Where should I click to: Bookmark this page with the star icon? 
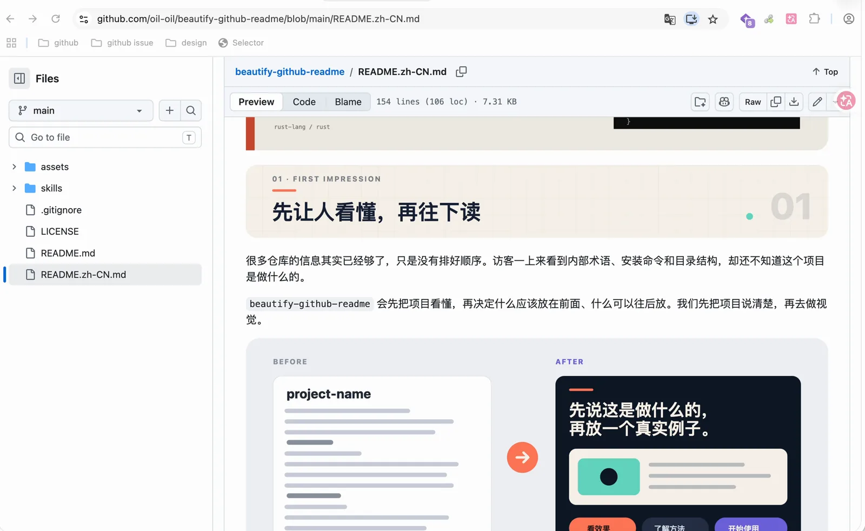coord(713,19)
